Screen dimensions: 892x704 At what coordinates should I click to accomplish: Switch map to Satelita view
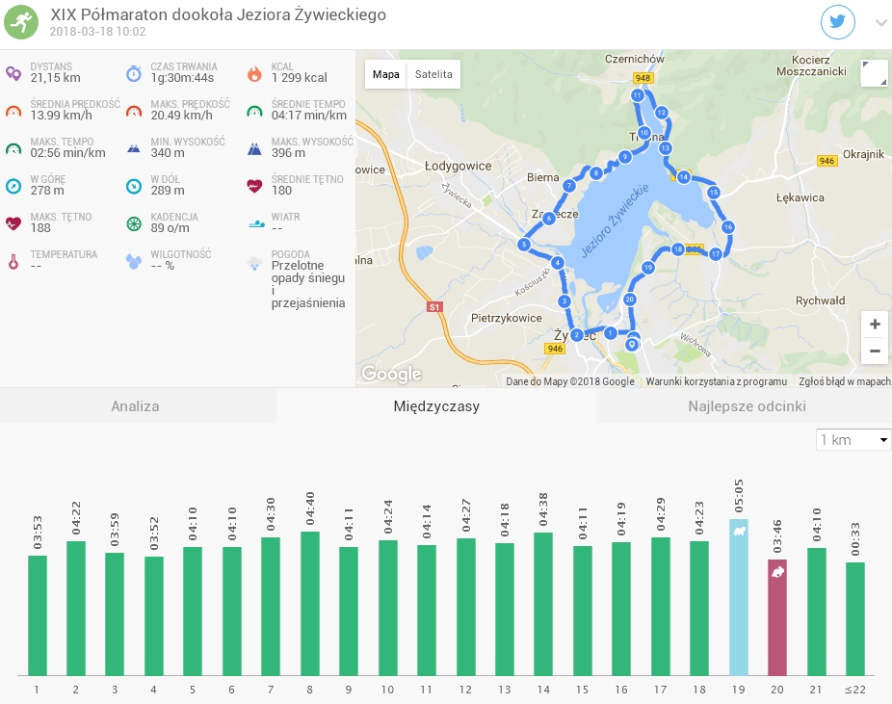click(433, 74)
